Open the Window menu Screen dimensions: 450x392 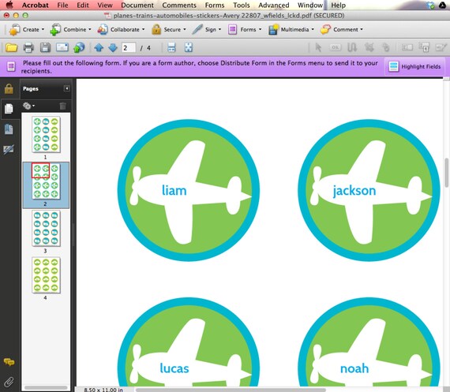pyautogui.click(x=310, y=6)
